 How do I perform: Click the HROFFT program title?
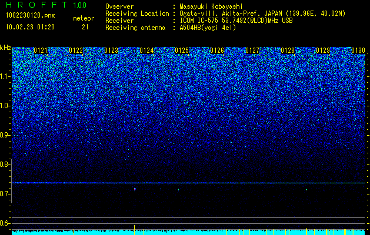(x=36, y=5)
